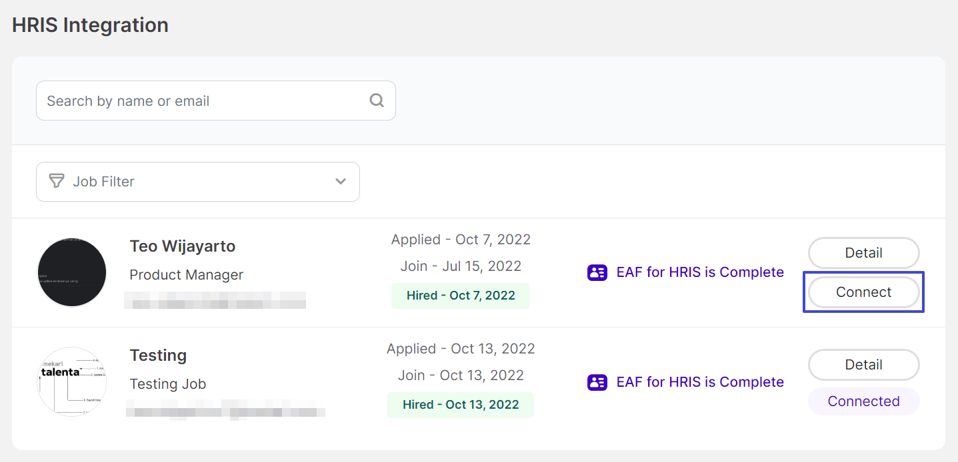Open the Testing candidate's avatar

pyautogui.click(x=72, y=381)
